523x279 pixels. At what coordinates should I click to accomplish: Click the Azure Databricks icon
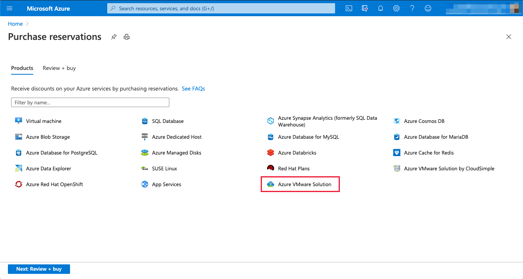(271, 153)
